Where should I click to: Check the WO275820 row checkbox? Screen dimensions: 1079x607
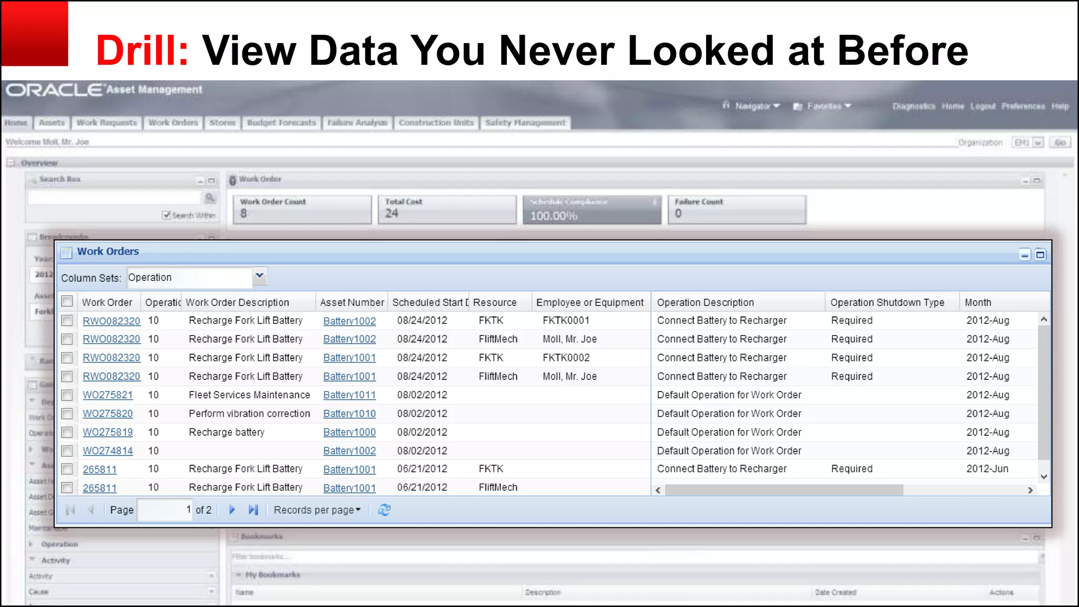coord(67,414)
